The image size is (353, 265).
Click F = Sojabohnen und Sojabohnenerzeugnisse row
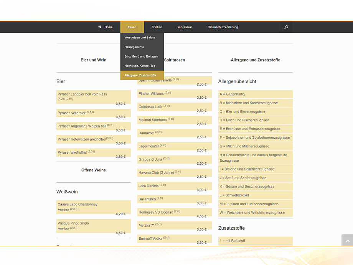click(256, 137)
